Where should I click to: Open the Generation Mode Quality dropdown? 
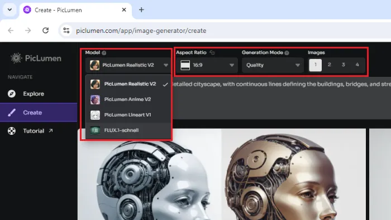(273, 65)
